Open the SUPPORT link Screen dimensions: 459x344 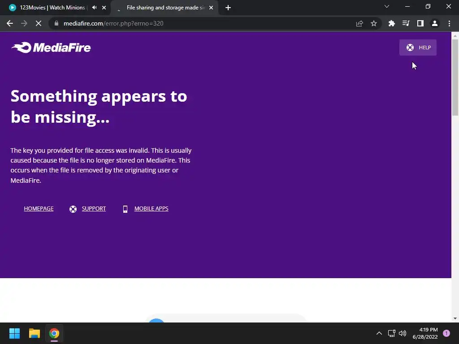click(94, 209)
